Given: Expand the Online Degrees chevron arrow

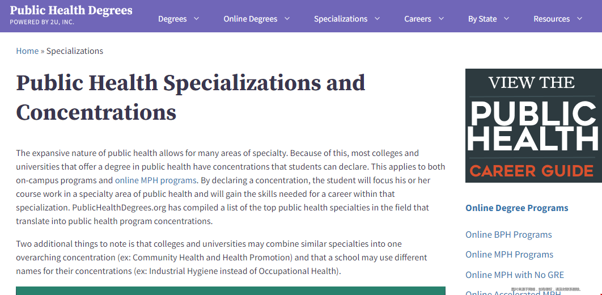Looking at the screenshot, I should pyautogui.click(x=287, y=19).
